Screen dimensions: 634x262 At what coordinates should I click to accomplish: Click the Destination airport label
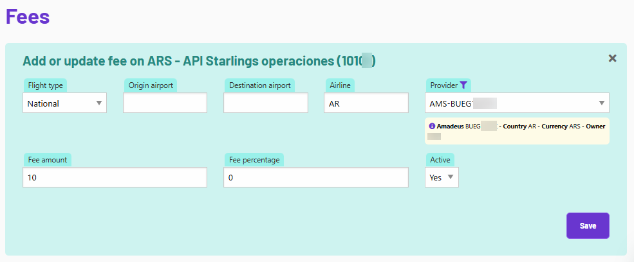(x=259, y=85)
